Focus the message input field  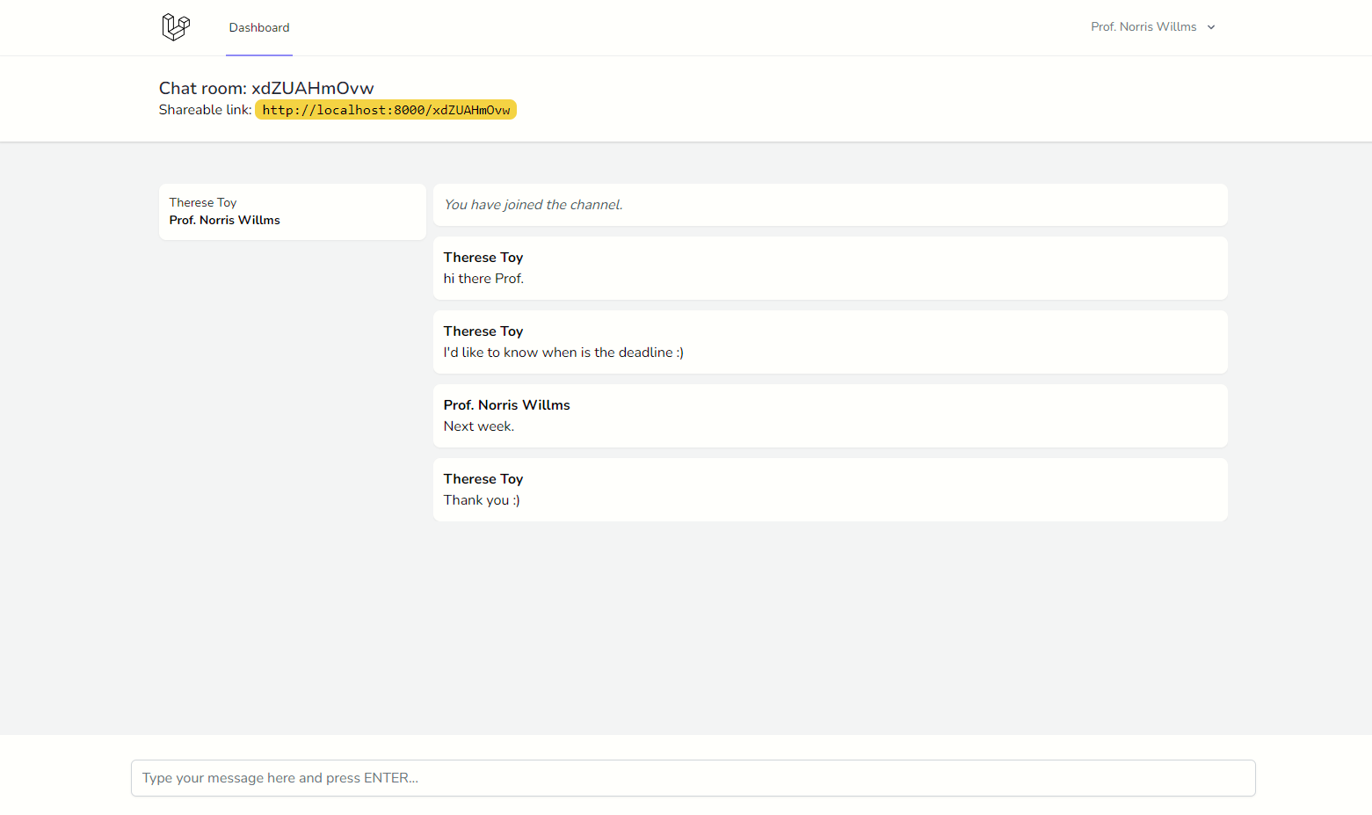[693, 778]
